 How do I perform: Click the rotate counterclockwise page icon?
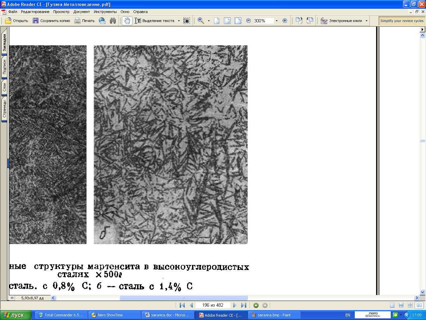click(x=310, y=21)
